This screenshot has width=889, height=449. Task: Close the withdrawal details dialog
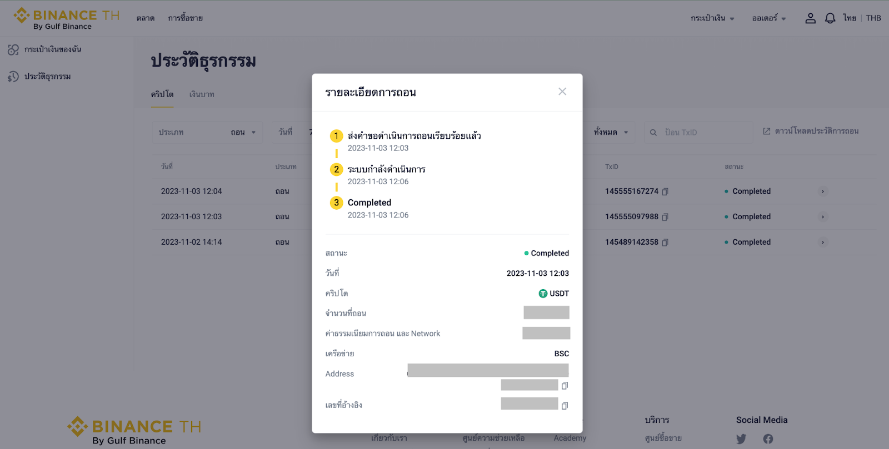pos(562,92)
